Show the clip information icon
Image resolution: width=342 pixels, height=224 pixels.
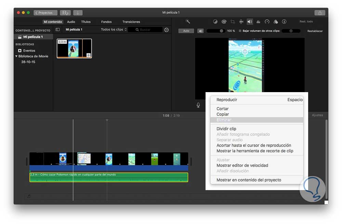point(284,22)
